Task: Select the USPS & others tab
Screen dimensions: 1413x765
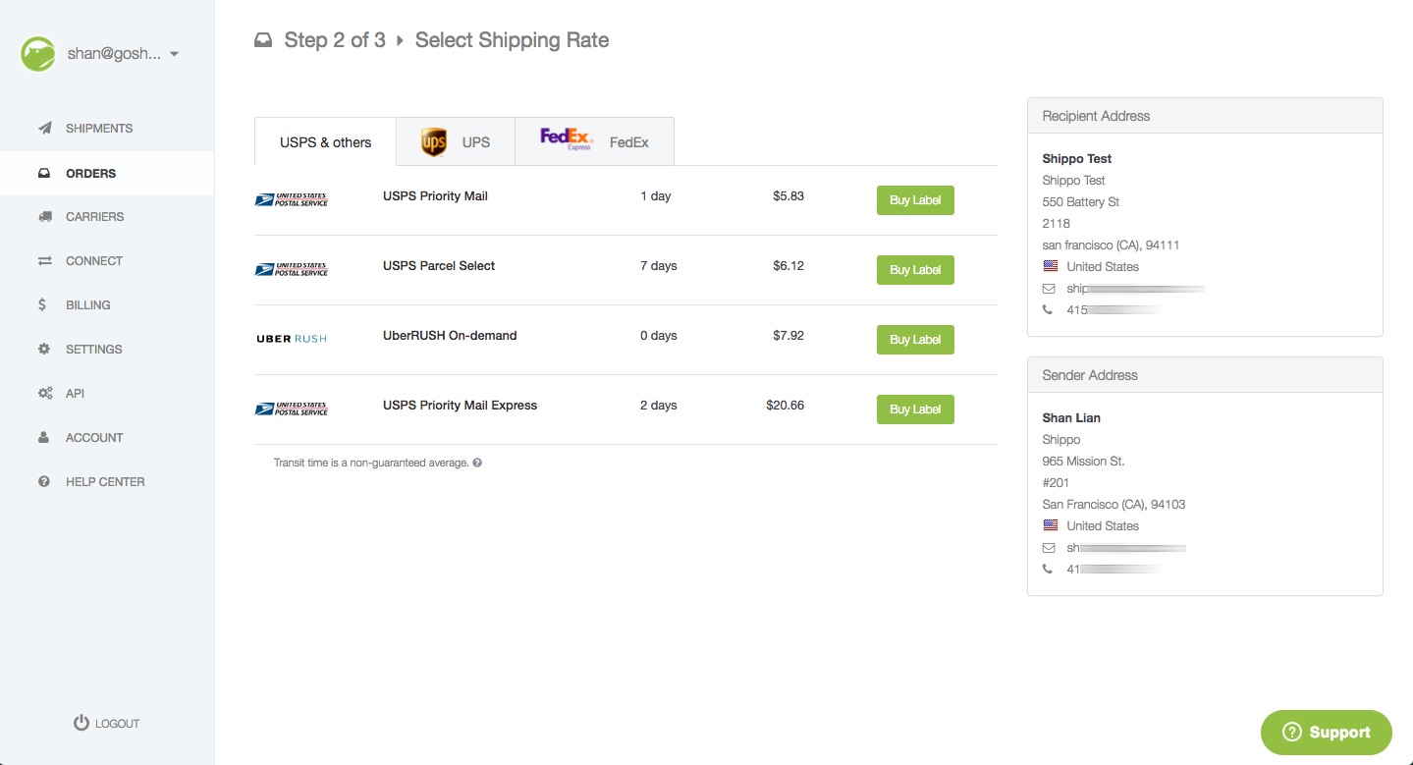Action: click(x=325, y=142)
